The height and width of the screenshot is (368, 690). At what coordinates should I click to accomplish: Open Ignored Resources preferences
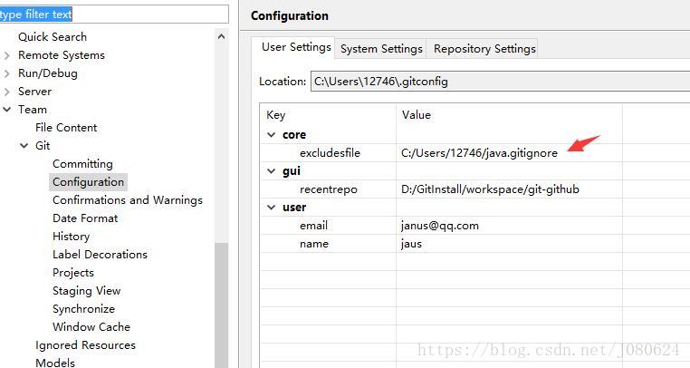pyautogui.click(x=85, y=345)
